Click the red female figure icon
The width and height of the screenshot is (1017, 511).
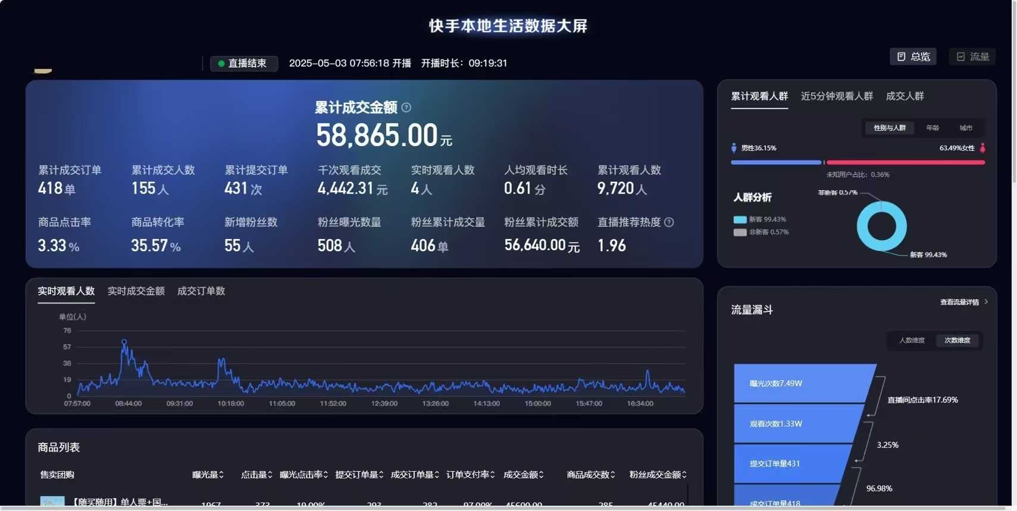(x=982, y=148)
